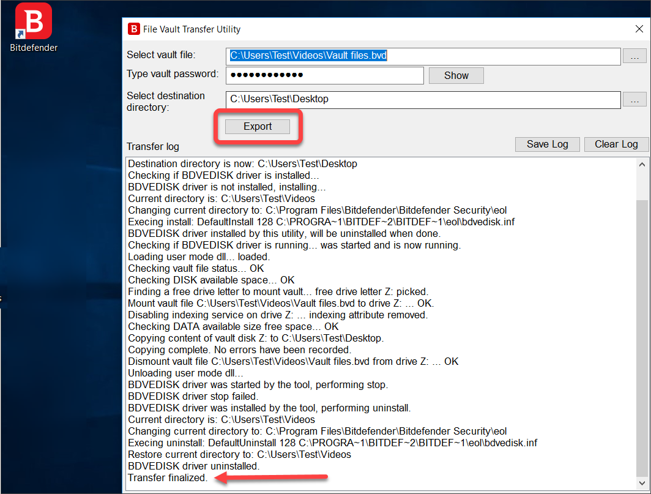Click the scroll-up arrow on the log scrollbar
The width and height of the screenshot is (651, 494).
pos(643,163)
